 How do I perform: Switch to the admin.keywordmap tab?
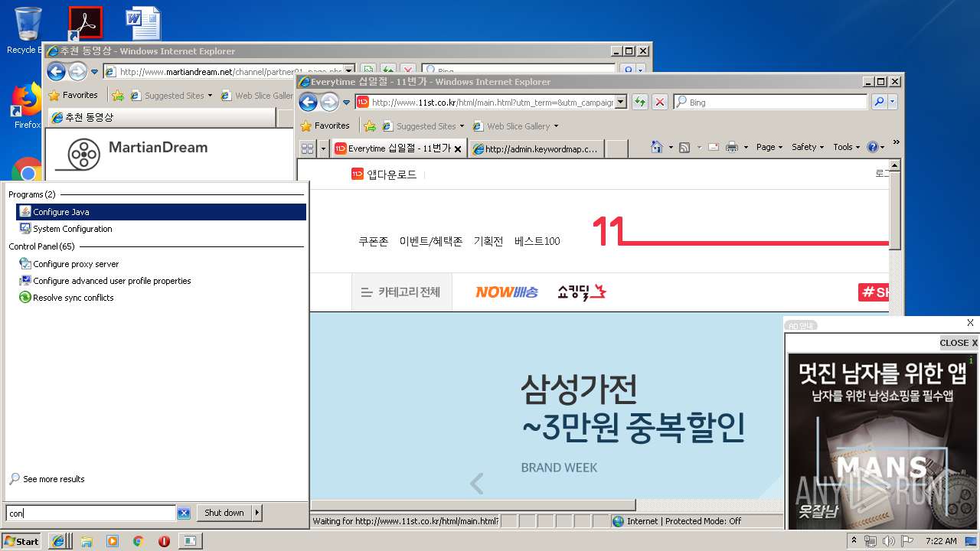pos(536,148)
